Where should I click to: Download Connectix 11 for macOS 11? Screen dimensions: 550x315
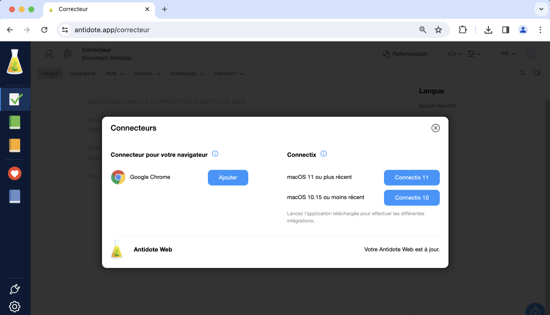click(411, 177)
